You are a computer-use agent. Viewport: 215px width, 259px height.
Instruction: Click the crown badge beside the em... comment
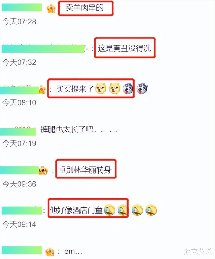(50, 252)
